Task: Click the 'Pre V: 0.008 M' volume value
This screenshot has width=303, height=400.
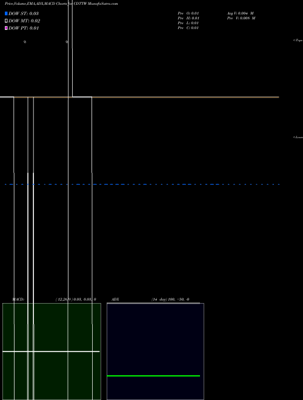Action: pyautogui.click(x=241, y=18)
